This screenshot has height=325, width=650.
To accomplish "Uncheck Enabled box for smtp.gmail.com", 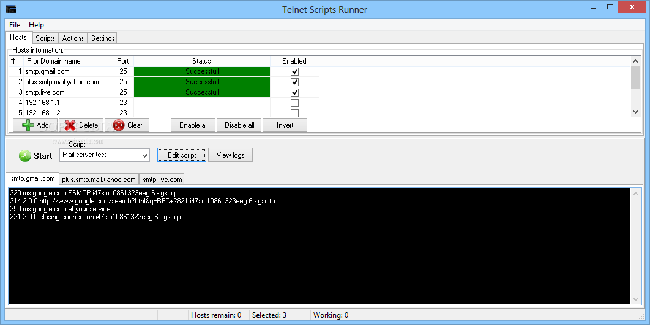I will click(294, 71).
